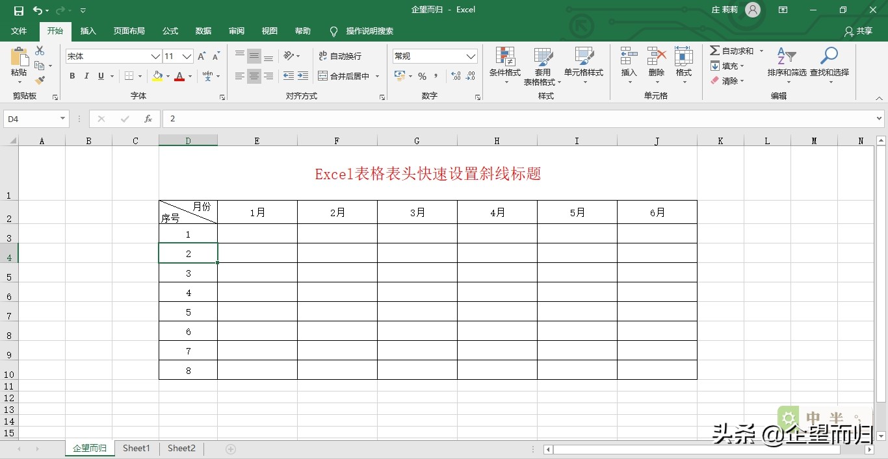Switch to the 插入 ribbon tab
The image size is (888, 459).
[88, 31]
